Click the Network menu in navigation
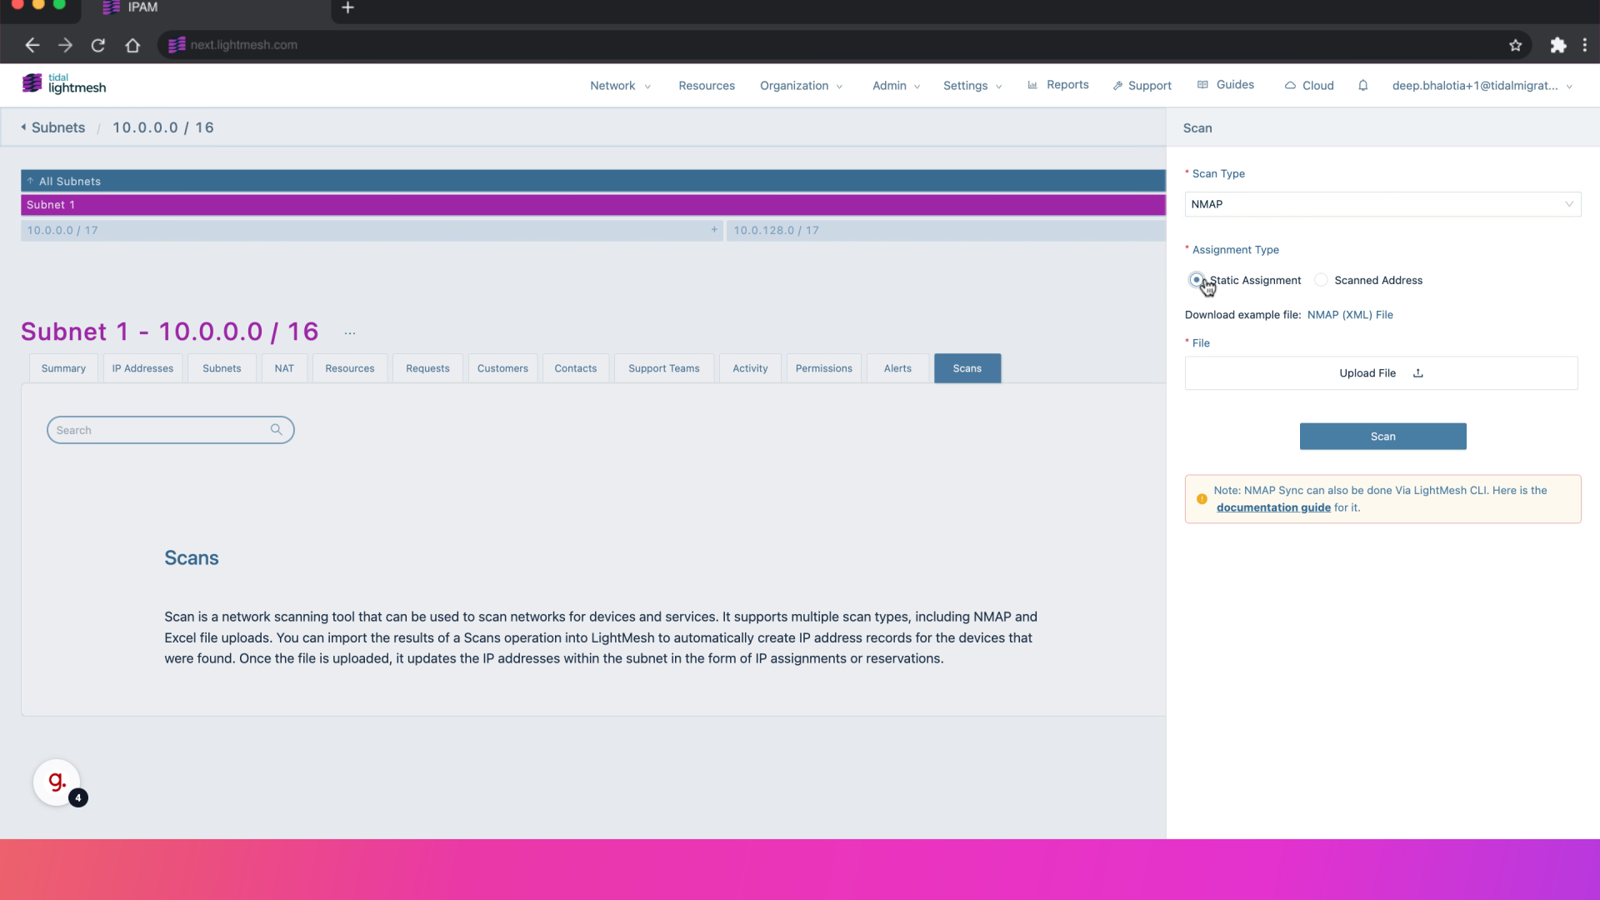1600x900 pixels. click(612, 85)
